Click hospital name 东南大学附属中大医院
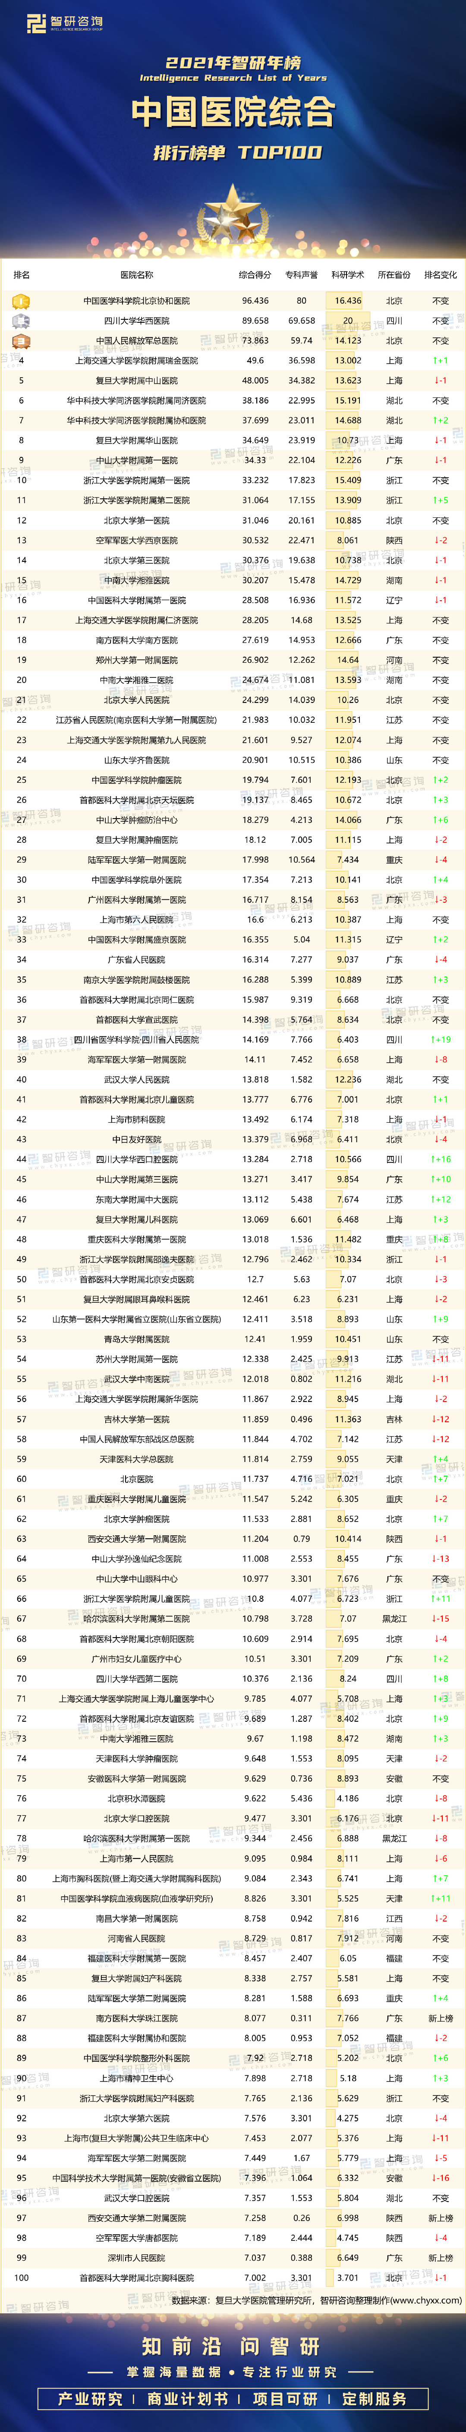The image size is (466, 2432). [x=137, y=1200]
